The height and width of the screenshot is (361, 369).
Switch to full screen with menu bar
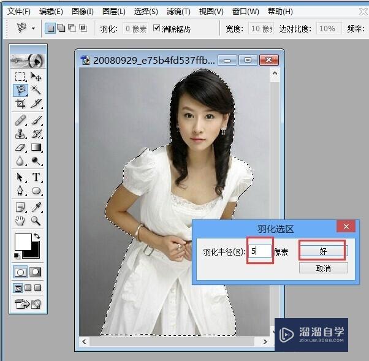click(x=28, y=288)
